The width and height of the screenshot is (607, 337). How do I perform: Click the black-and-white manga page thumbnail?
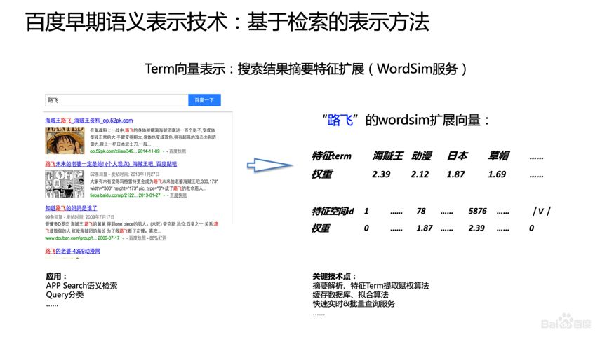click(65, 184)
